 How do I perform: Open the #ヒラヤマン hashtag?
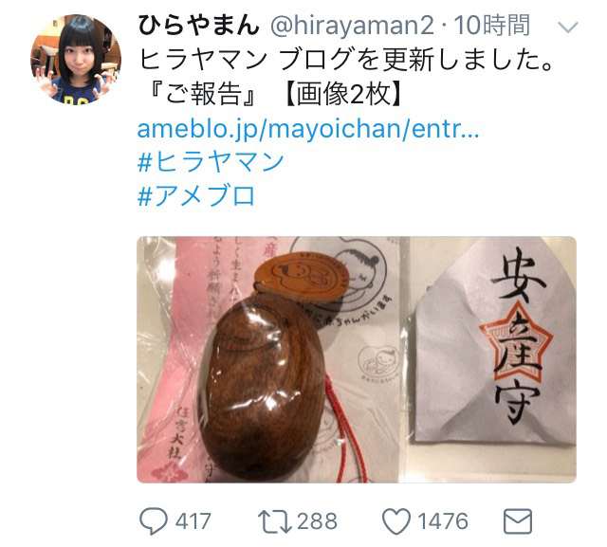coord(211,162)
